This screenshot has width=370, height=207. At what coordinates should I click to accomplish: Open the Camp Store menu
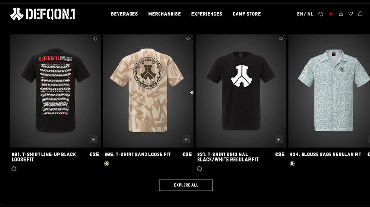247,14
